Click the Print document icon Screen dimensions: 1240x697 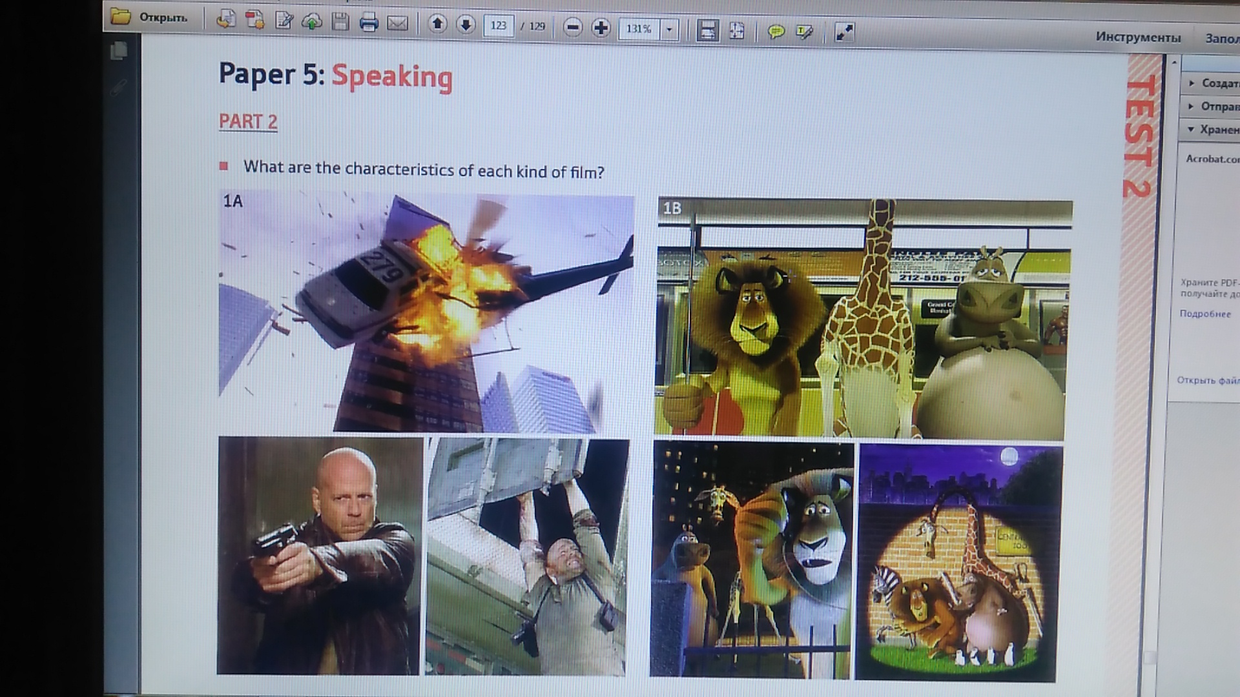tap(369, 23)
